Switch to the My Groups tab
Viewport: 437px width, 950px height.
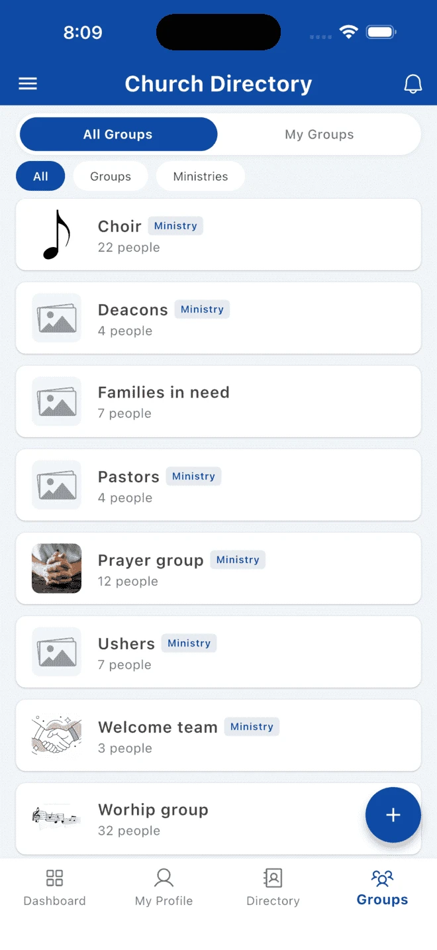click(319, 134)
